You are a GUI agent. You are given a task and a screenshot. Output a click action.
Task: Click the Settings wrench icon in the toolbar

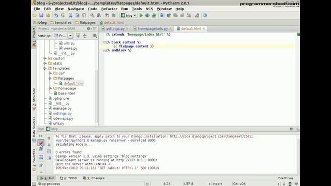[197, 16]
